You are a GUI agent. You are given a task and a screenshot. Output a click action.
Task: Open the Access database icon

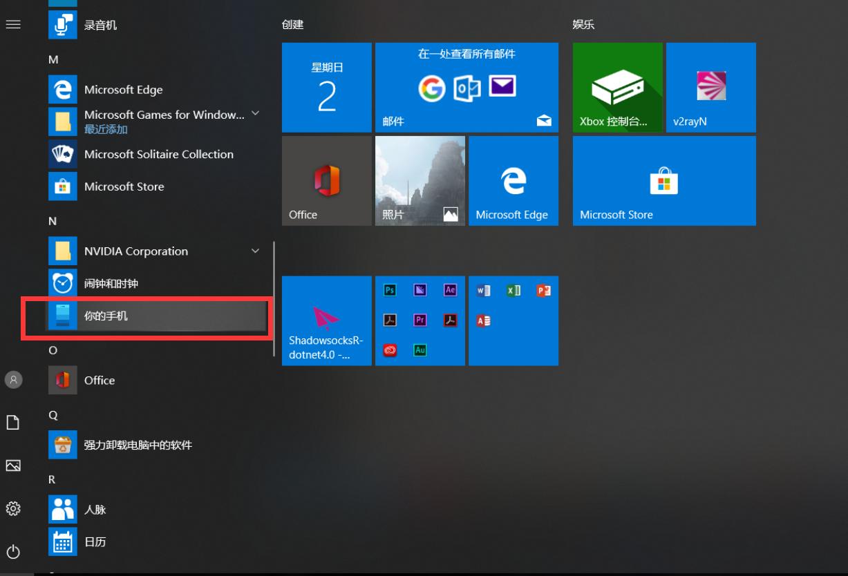(483, 320)
